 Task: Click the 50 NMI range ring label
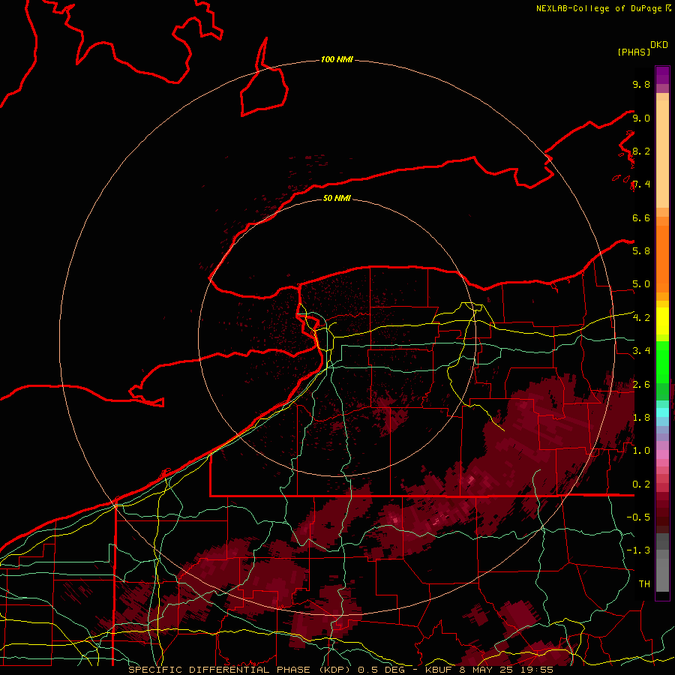pyautogui.click(x=337, y=198)
